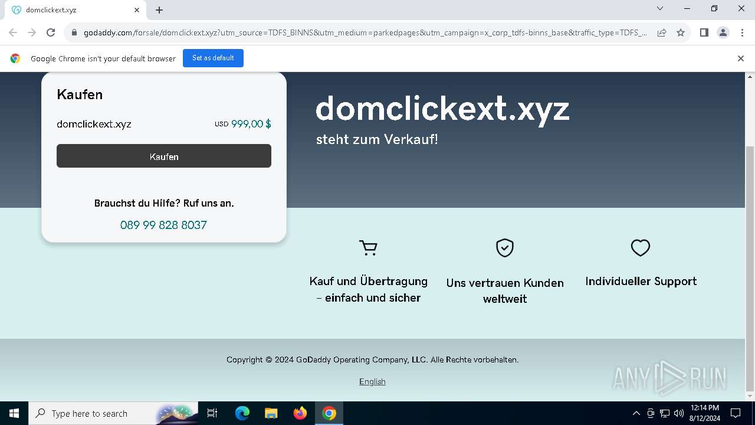Viewport: 755px width, 425px height.
Task: Click scroll up arrow on scrollbar
Action: click(750, 77)
